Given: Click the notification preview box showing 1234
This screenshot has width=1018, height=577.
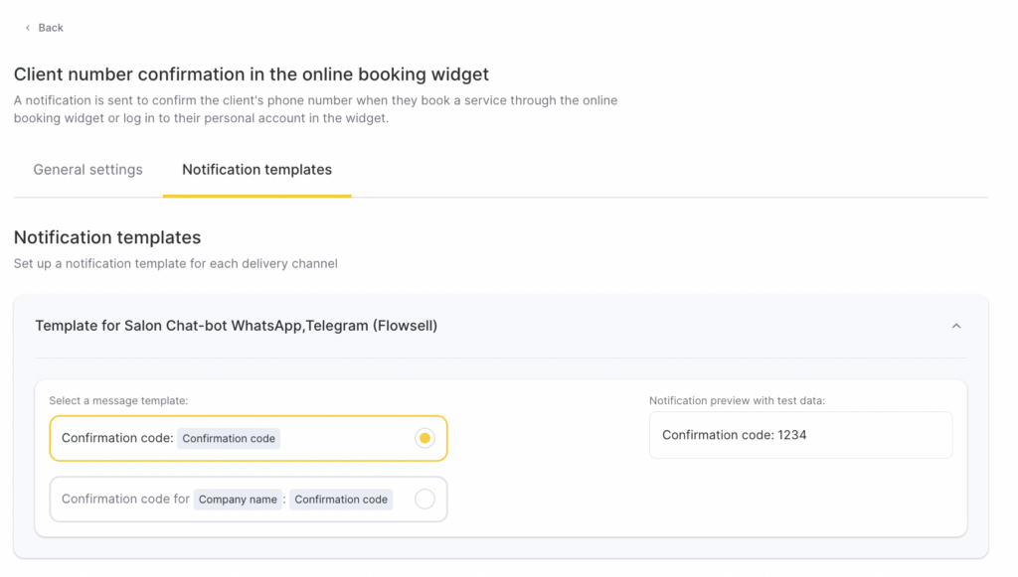Looking at the screenshot, I should (x=800, y=435).
